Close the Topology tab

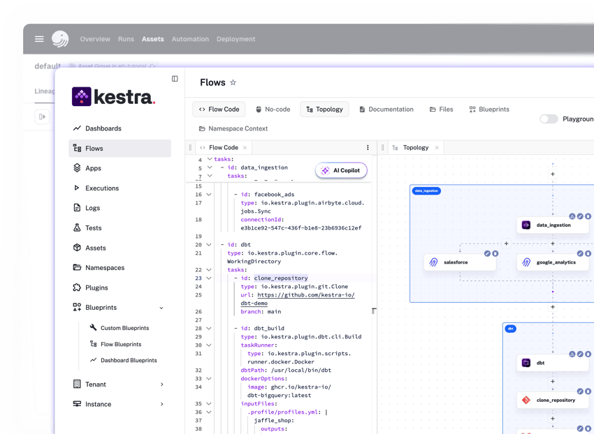437,147
